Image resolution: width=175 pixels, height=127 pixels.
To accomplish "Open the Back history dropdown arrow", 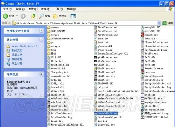I will tap(17, 16).
